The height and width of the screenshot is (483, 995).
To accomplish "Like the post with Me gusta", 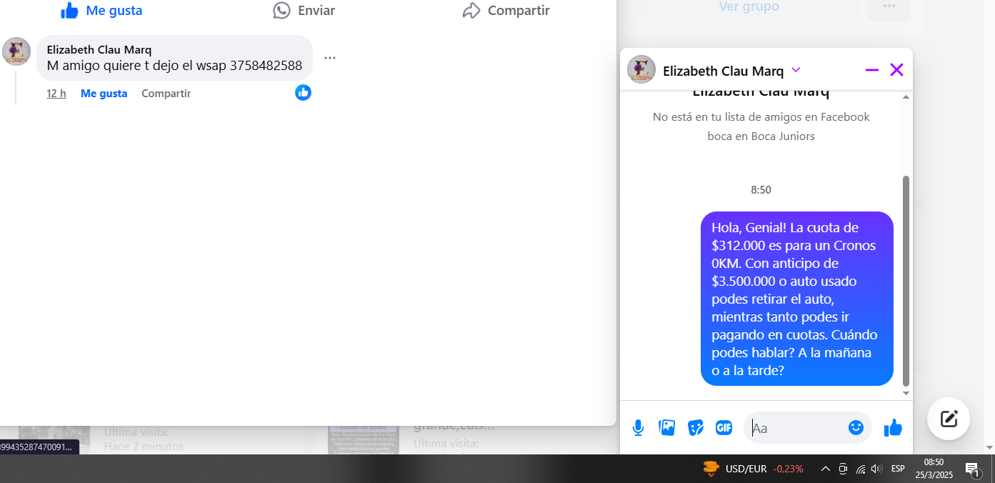I will (101, 10).
